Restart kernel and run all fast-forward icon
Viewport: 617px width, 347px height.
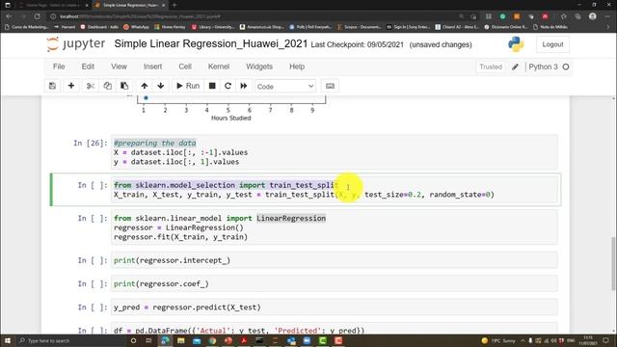click(244, 86)
